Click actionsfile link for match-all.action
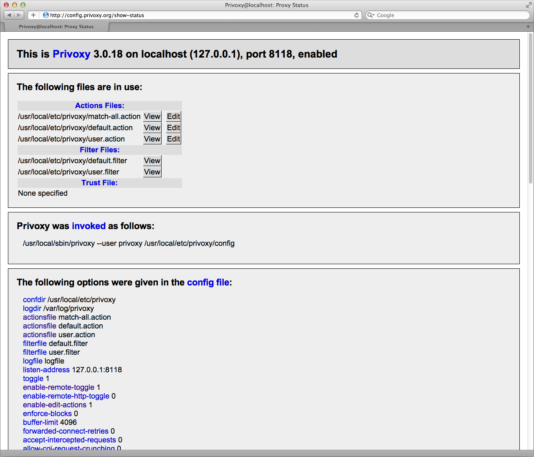 (x=40, y=317)
